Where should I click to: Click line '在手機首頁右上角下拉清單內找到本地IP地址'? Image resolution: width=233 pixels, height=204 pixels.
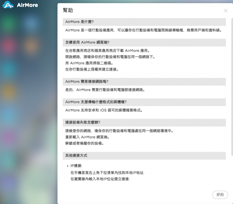107,173
